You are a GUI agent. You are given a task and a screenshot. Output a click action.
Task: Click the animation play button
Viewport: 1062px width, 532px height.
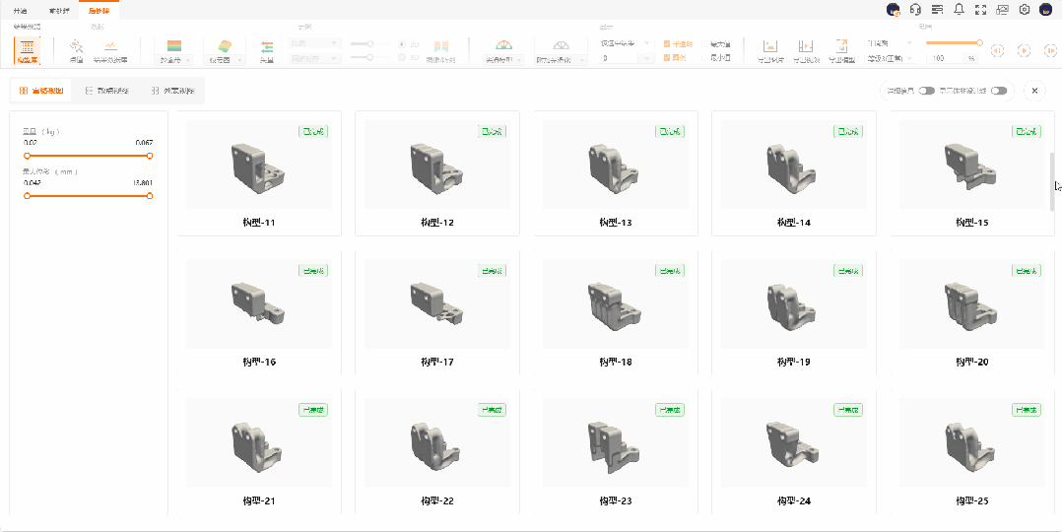pyautogui.click(x=1025, y=51)
